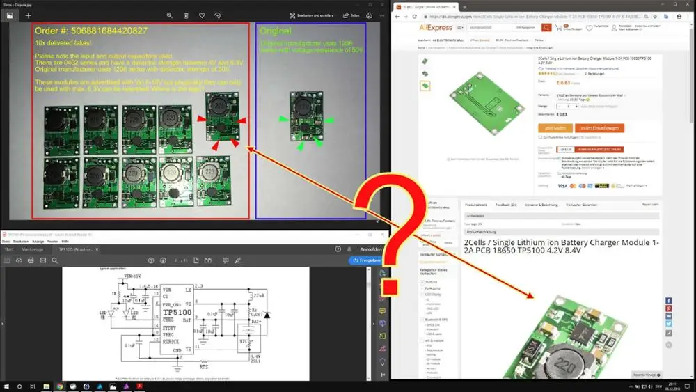Open the Hilfe menu in Acrobat Reader
The height and width of the screenshot is (392, 696).
coord(65,242)
